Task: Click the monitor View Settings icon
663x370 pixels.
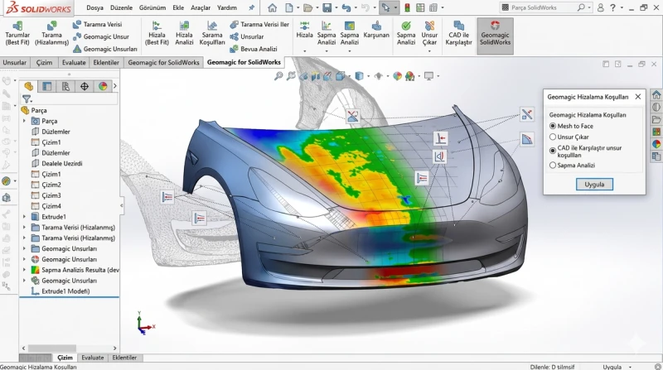Action: point(428,76)
